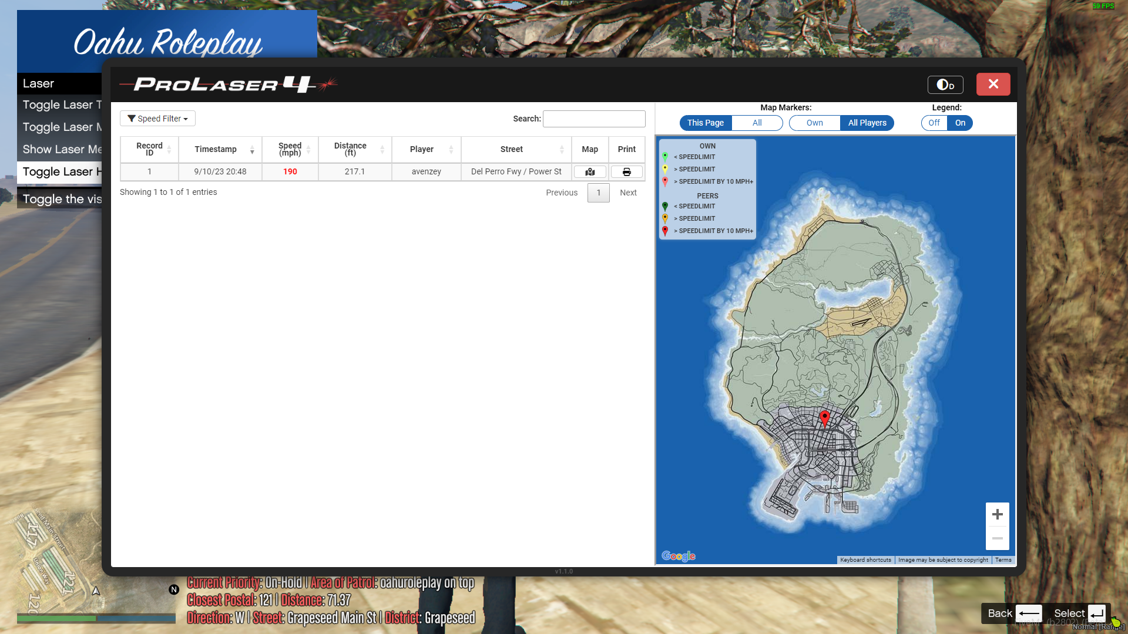Viewport: 1128px width, 634px height.
Task: Click the red speed marker pin on map
Action: 825,419
